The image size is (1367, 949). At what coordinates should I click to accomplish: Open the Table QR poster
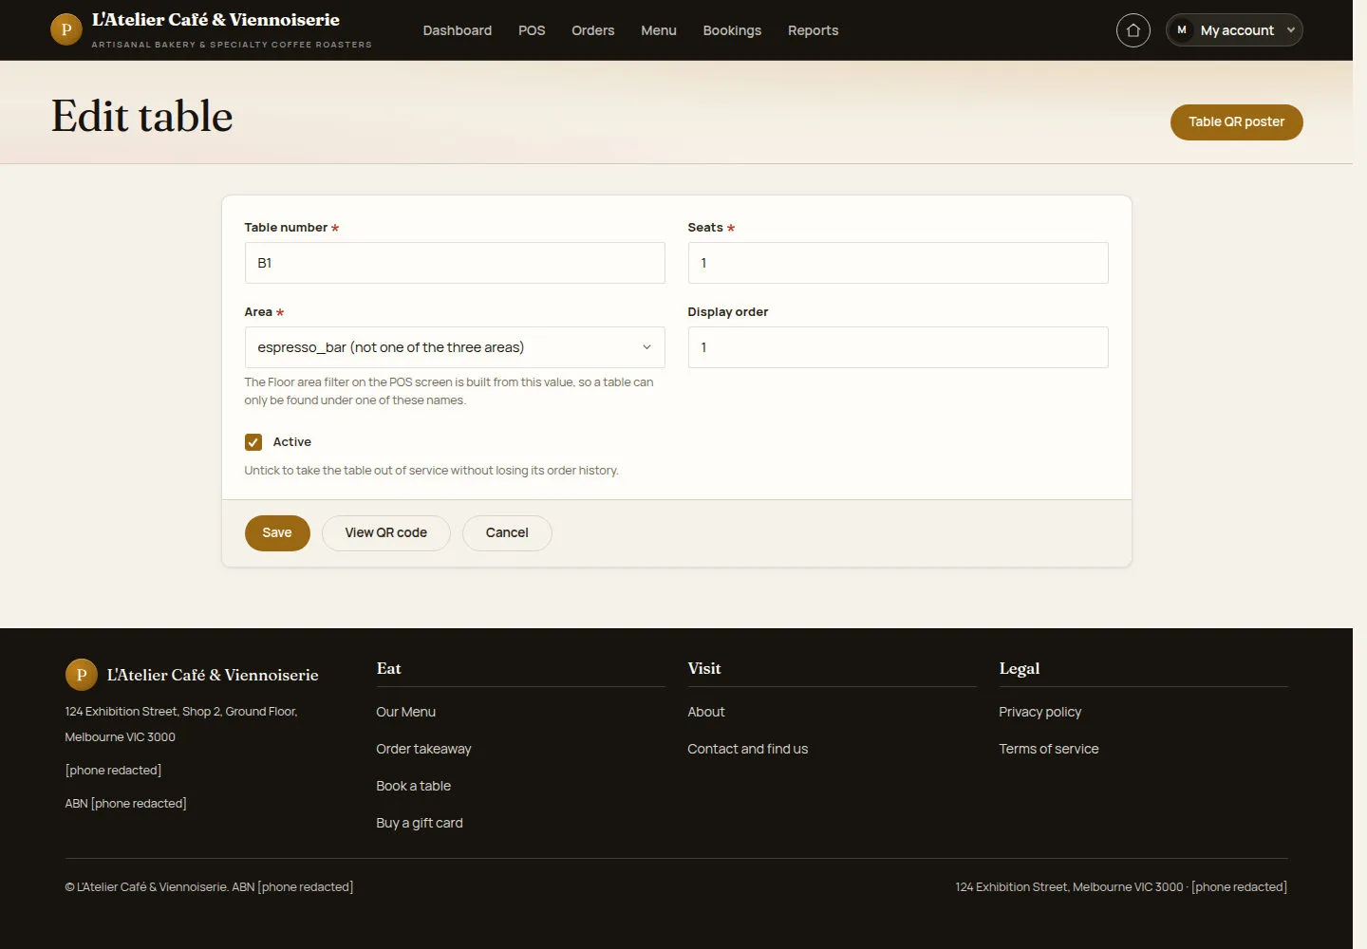[x=1236, y=122]
